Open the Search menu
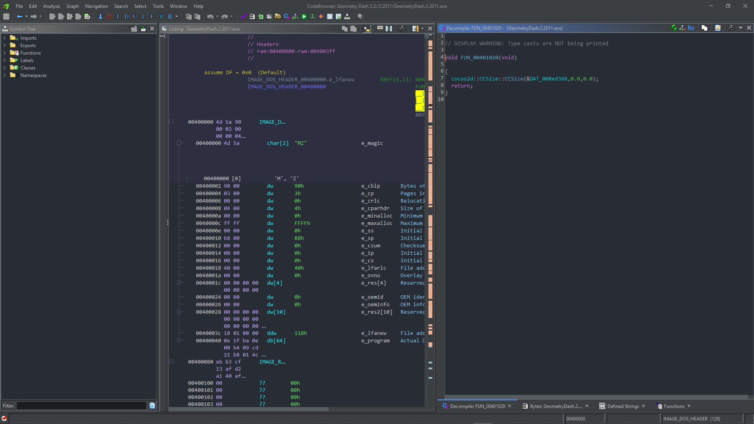This screenshot has height=424, width=754. point(121,6)
